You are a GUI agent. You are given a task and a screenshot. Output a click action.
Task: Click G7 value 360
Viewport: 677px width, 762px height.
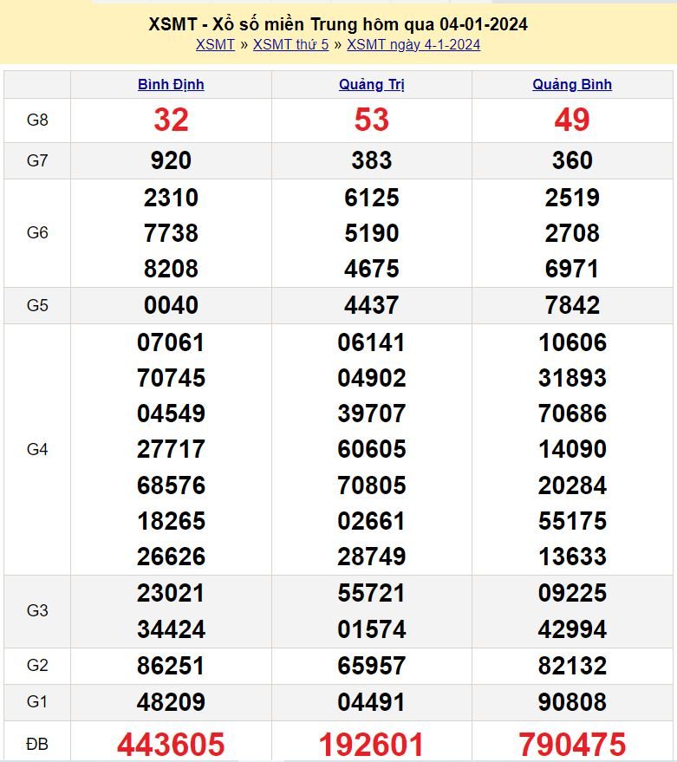[572, 160]
